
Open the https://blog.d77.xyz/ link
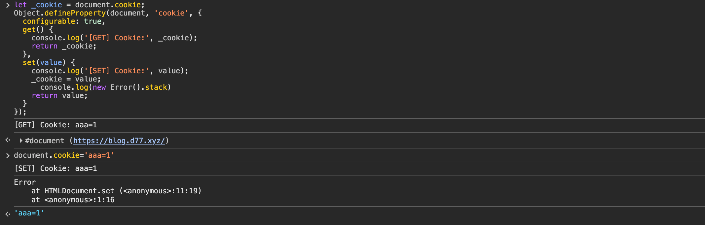pos(119,141)
